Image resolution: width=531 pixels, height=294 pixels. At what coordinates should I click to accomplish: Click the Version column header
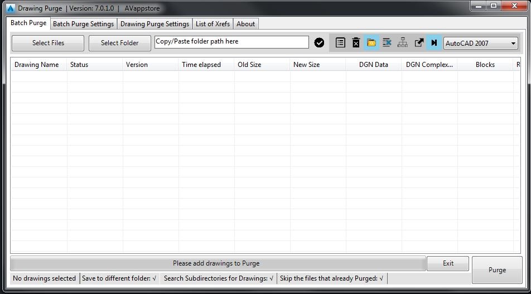click(x=151, y=64)
